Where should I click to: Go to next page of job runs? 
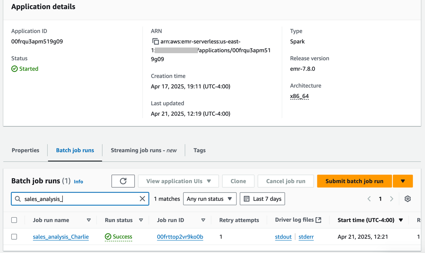pyautogui.click(x=391, y=199)
